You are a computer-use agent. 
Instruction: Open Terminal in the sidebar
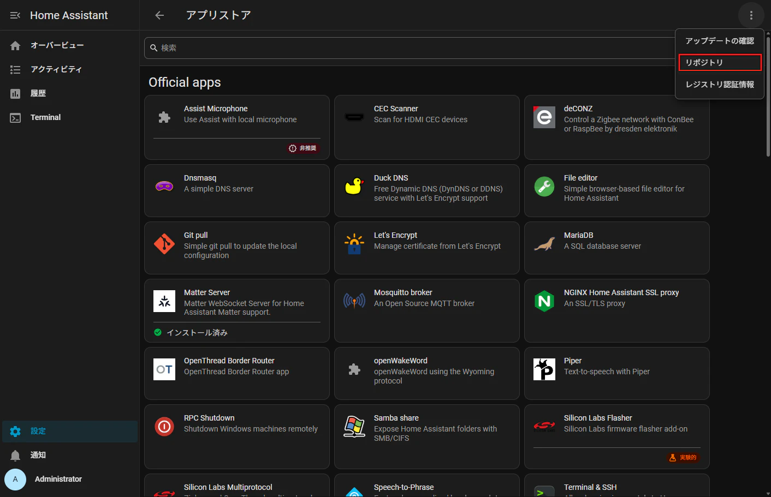[x=70, y=117]
